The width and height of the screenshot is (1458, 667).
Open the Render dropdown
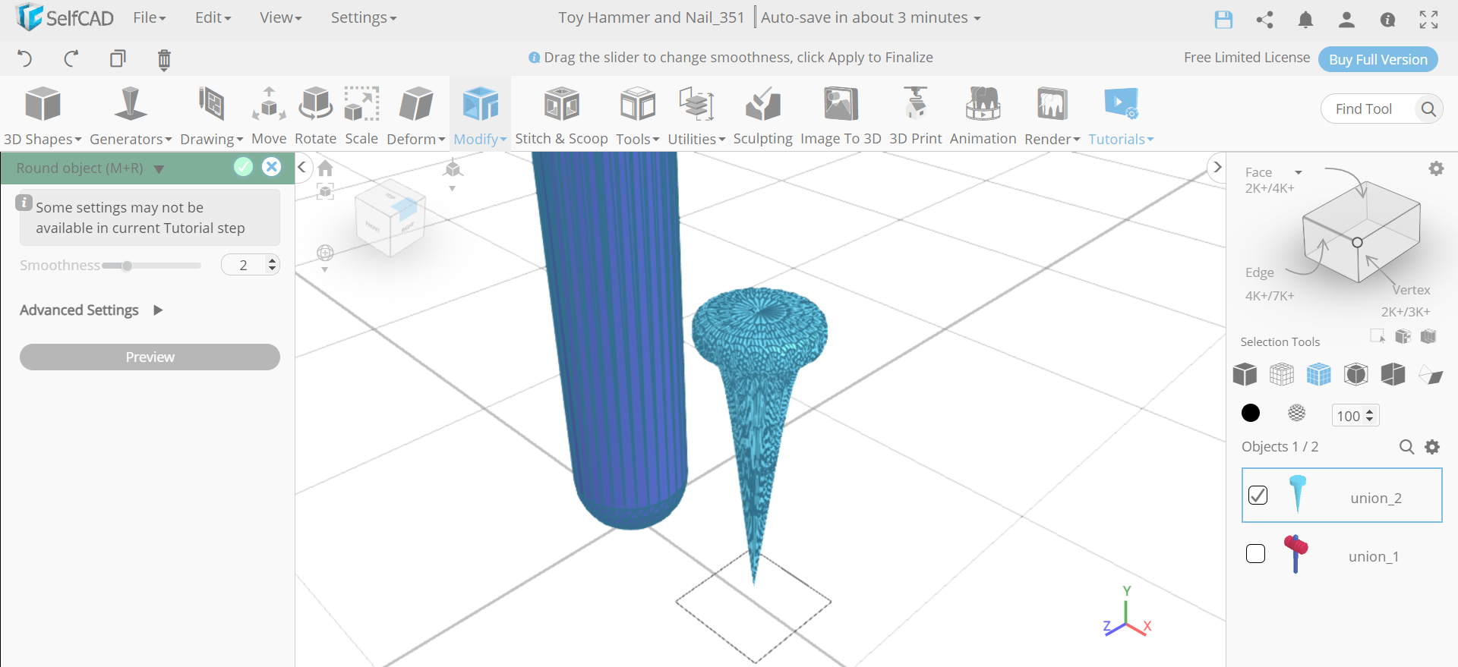click(x=1052, y=116)
